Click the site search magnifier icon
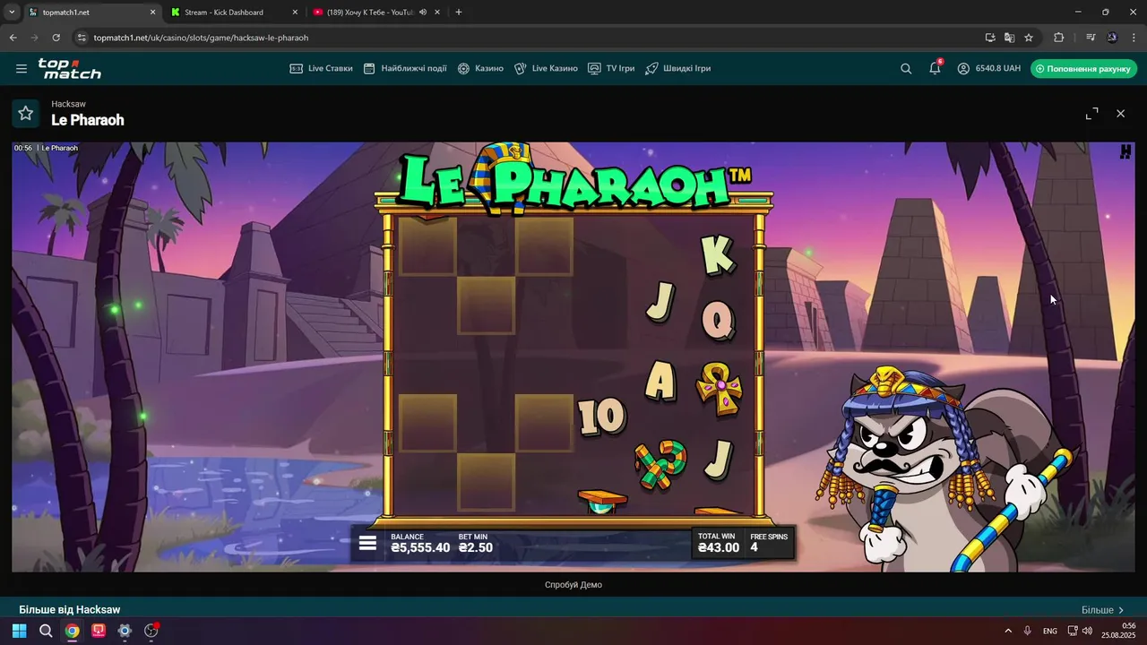This screenshot has height=645, width=1147. (x=906, y=68)
